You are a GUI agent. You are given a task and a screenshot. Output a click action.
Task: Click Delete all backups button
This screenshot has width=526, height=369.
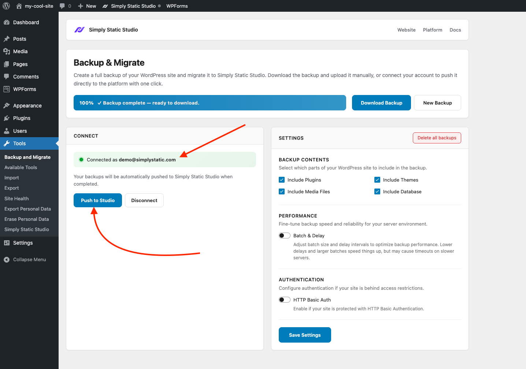click(x=437, y=138)
